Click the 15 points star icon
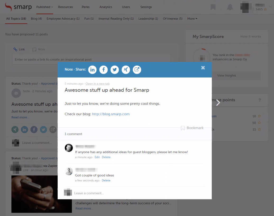Screen dimensions: 274x216 259,129
